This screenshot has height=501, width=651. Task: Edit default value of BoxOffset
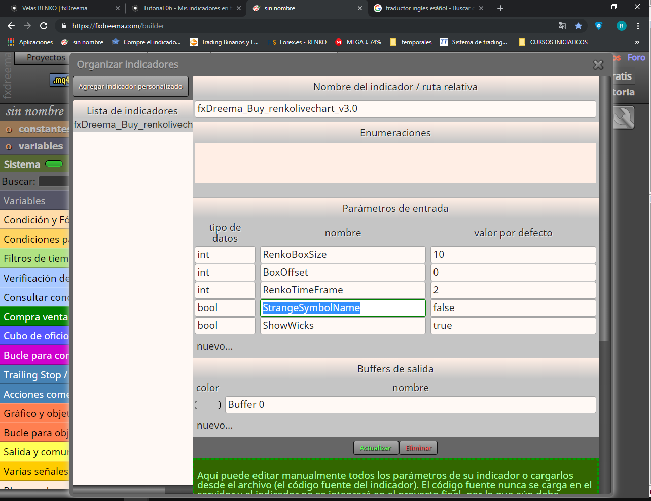513,273
